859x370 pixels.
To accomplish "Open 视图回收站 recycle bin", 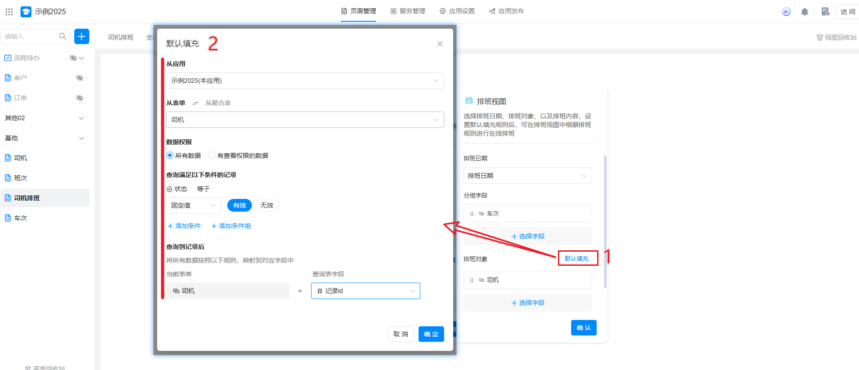I will (836, 37).
